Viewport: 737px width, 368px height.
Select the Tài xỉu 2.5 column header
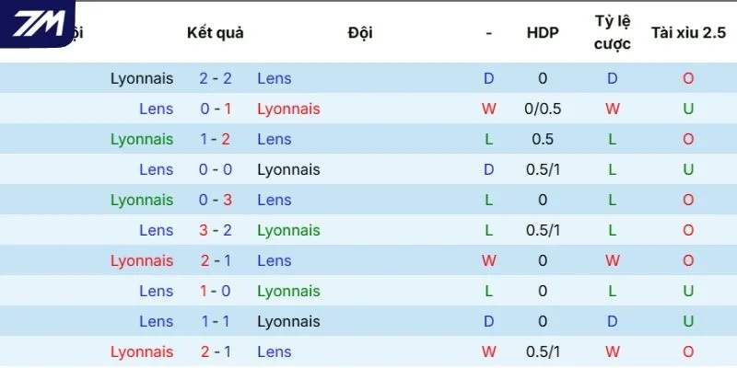688,33
